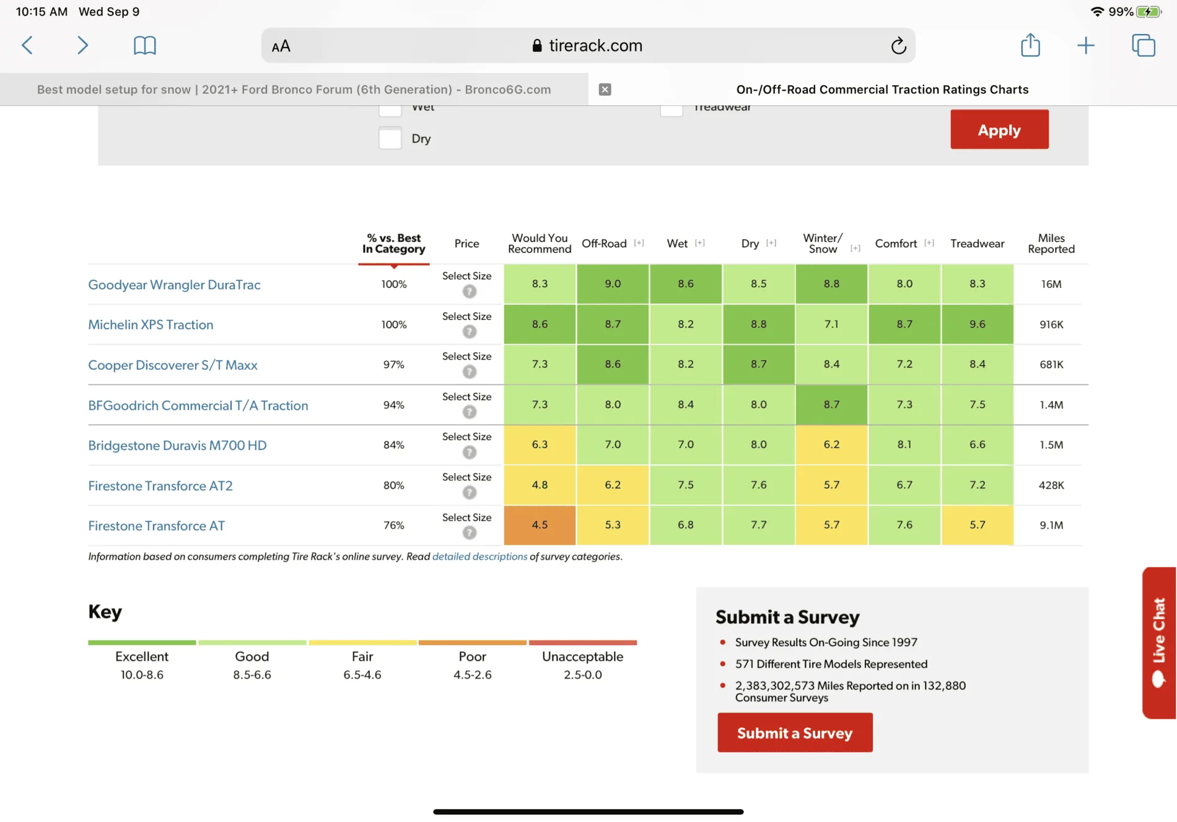1177x822 pixels.
Task: Switch to the Bronco6G forum tab
Action: (x=294, y=89)
